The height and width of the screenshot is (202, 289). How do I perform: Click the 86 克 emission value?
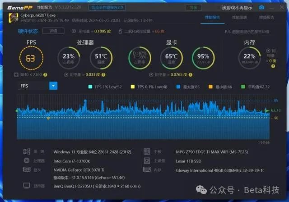159,31
